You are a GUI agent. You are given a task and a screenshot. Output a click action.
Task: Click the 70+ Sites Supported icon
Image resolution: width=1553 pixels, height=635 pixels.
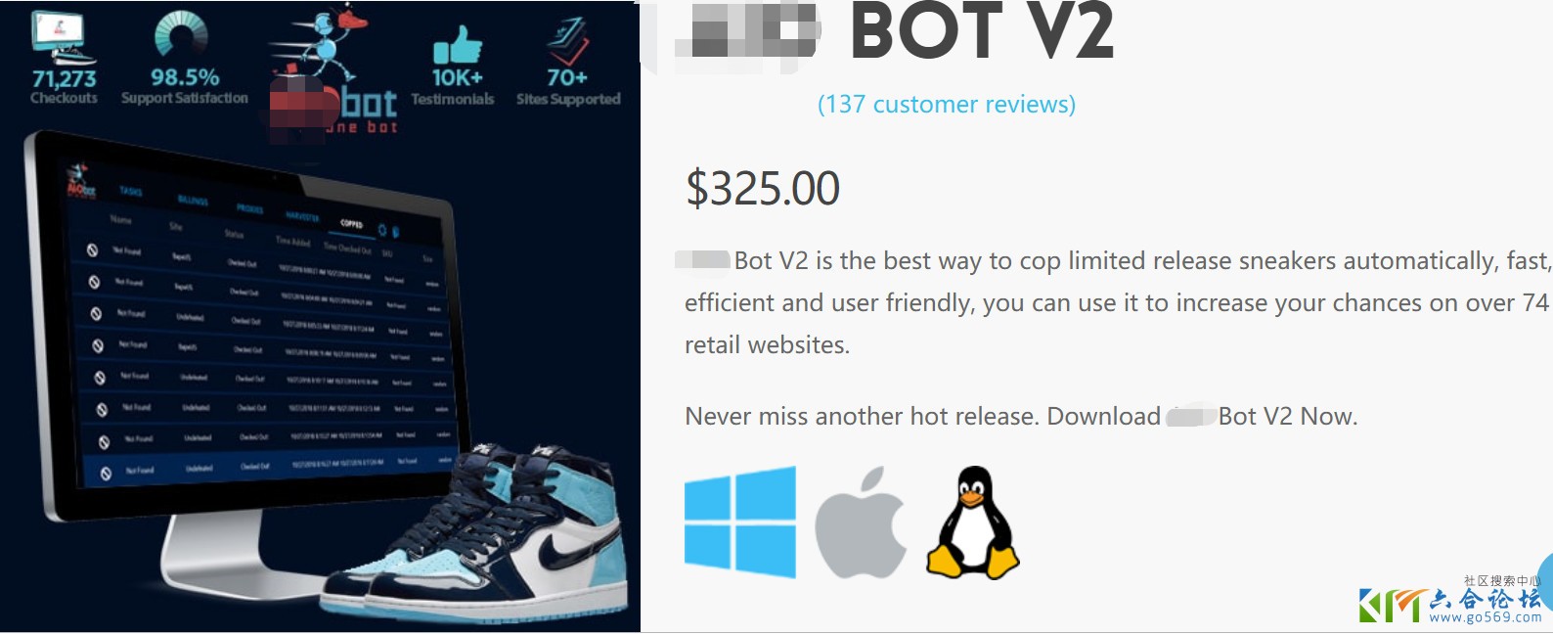[568, 42]
